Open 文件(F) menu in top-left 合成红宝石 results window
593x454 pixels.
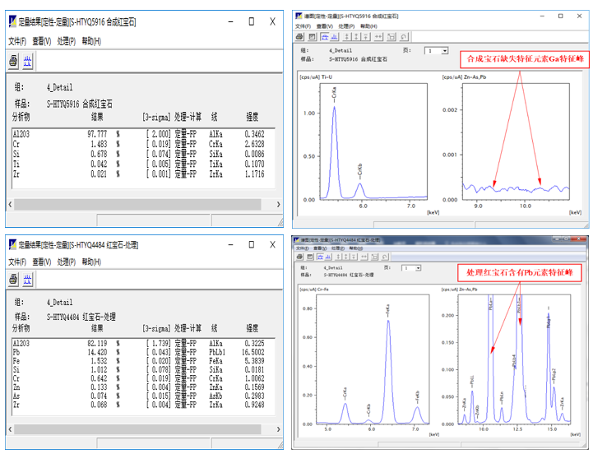(17, 41)
